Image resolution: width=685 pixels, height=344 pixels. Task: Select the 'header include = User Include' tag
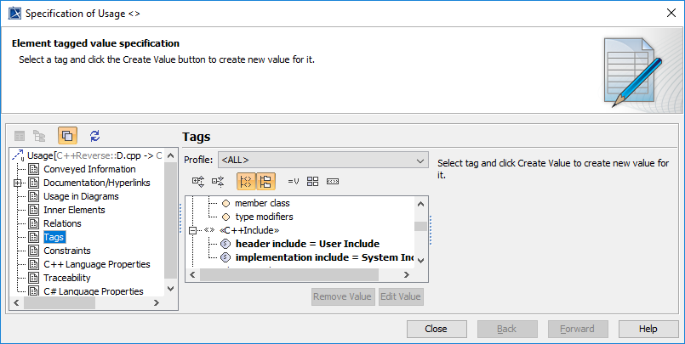[307, 244]
